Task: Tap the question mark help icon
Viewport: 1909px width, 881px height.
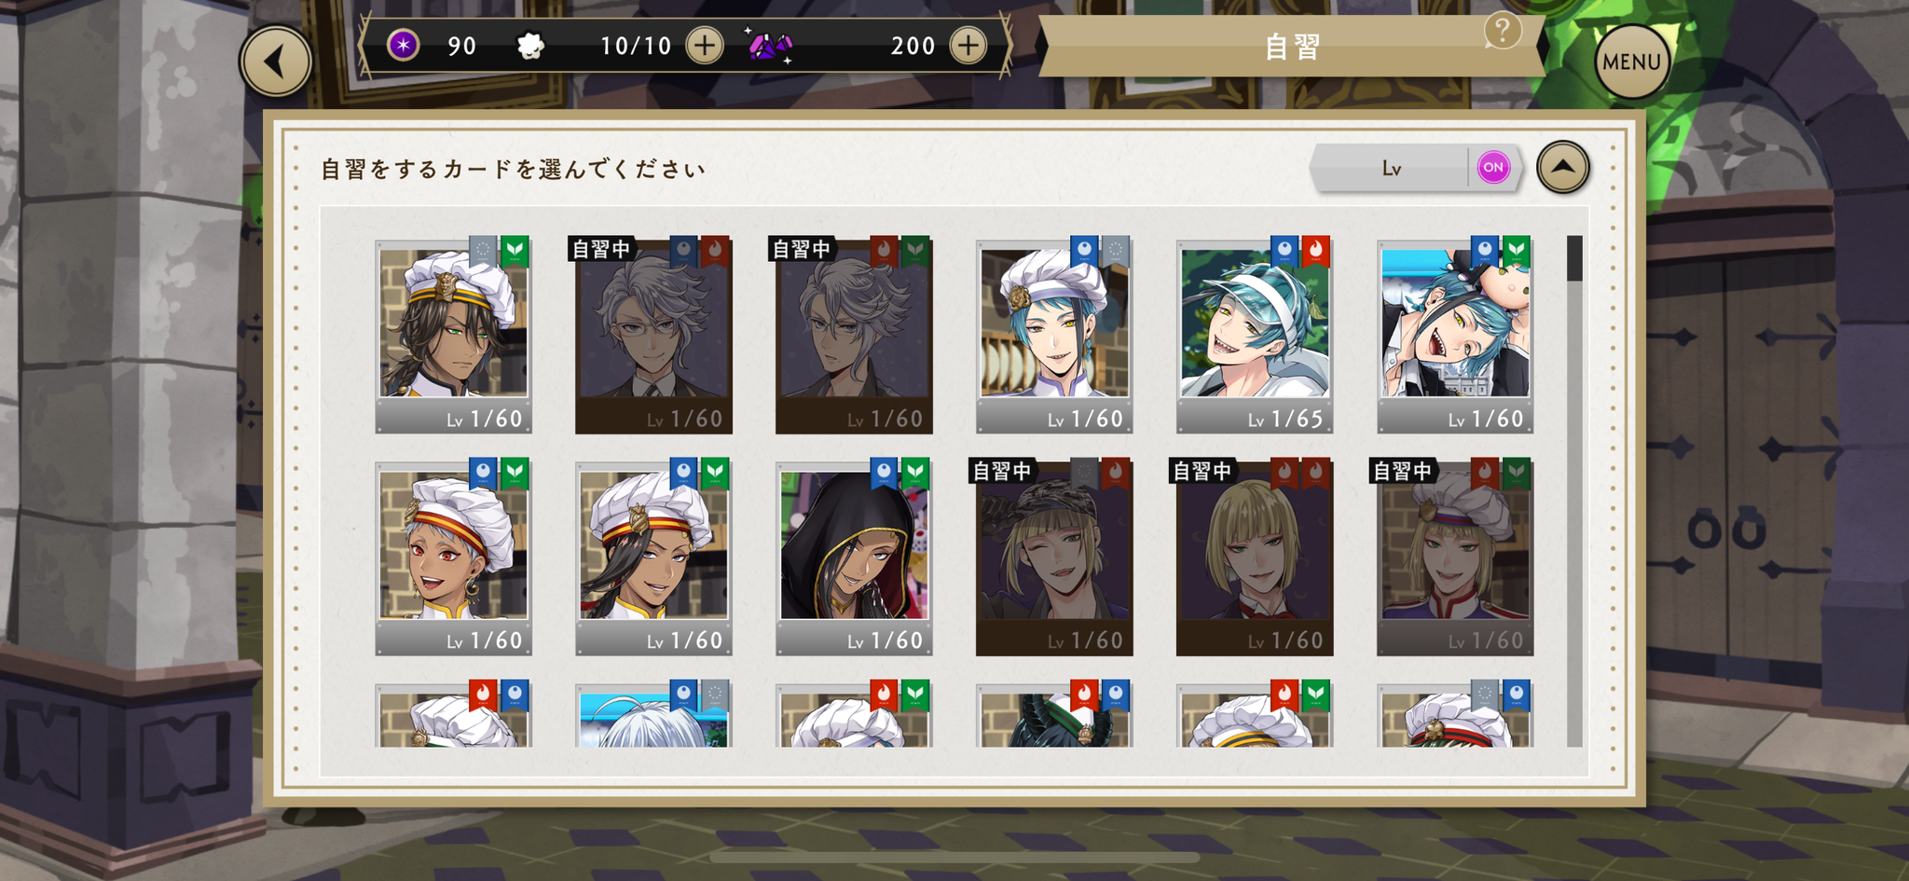Action: (x=1502, y=31)
